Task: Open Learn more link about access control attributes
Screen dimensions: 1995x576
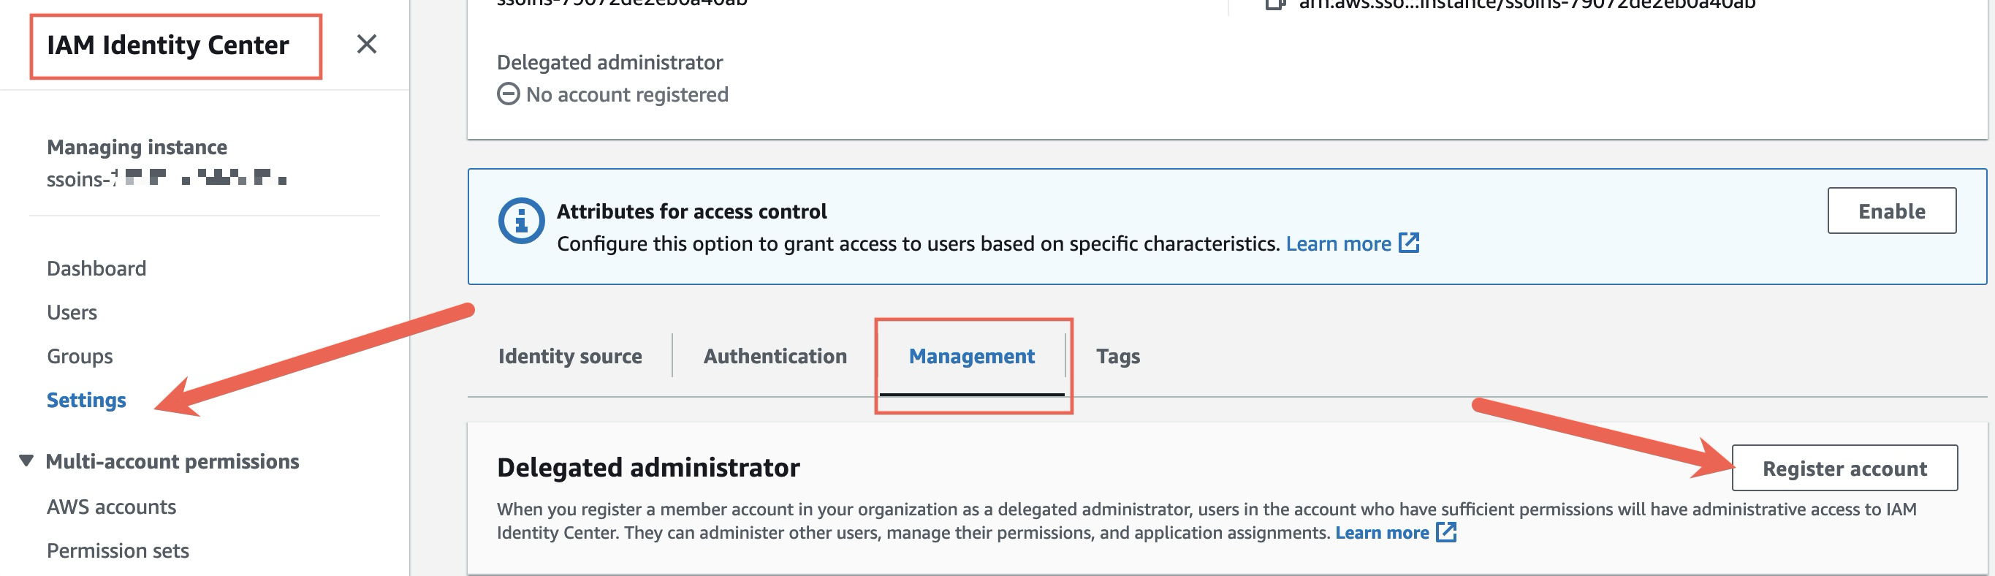Action: [x=1338, y=244]
